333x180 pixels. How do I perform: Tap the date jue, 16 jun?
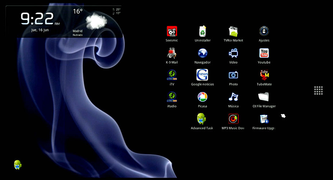[40, 30]
